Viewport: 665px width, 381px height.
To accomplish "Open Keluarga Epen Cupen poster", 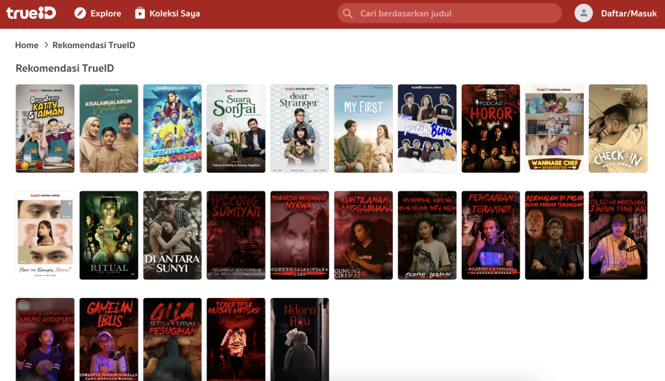I will pos(173,129).
